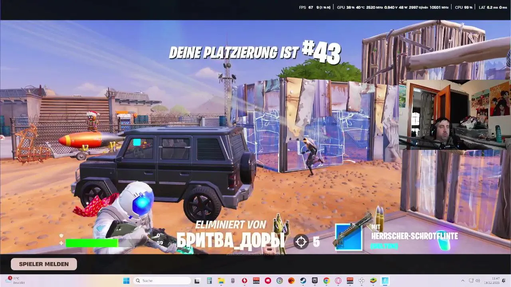Click the HERRSCHER-SCHROTFLINTE weapon name
Viewport: 511px width, 287px height.
(414, 236)
